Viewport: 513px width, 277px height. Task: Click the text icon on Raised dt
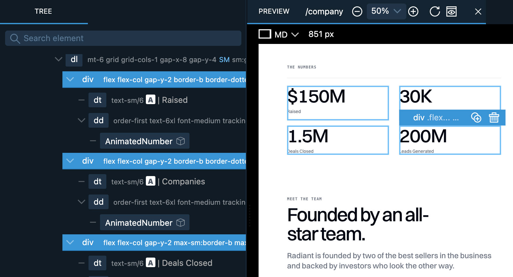tap(151, 100)
